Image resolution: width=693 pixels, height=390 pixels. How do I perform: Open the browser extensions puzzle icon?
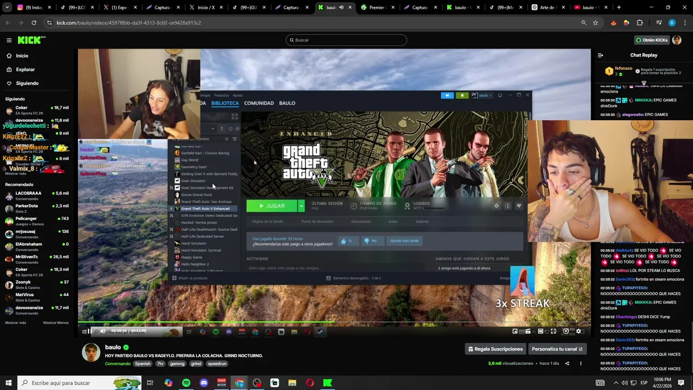coord(639,23)
